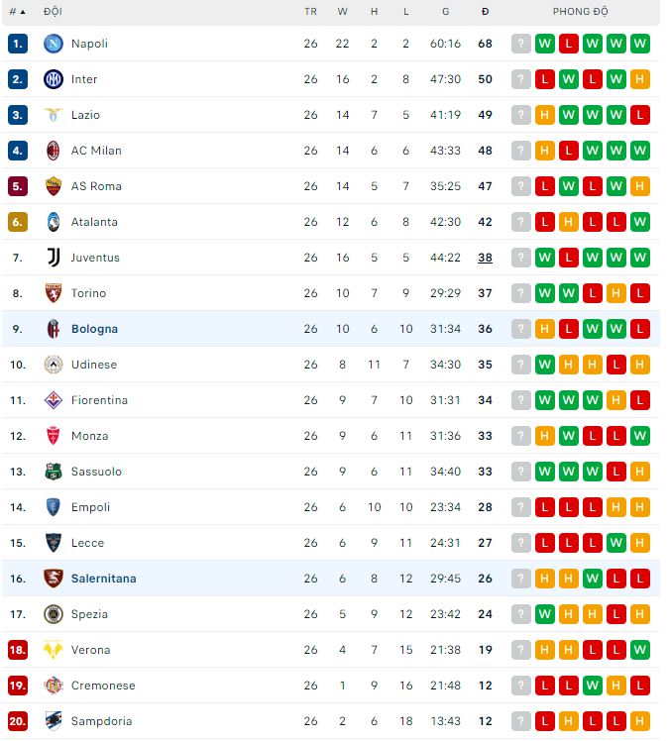Click the Napoli club crest icon

coord(54,44)
